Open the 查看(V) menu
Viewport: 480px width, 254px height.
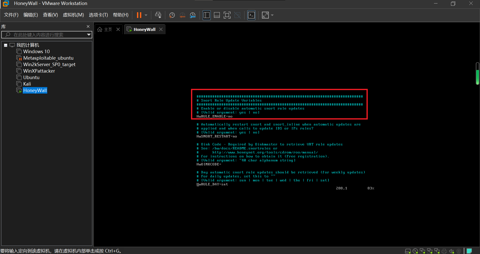click(x=50, y=15)
